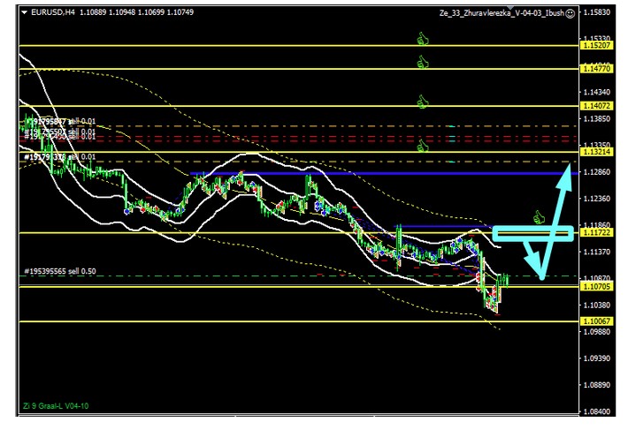The height and width of the screenshot is (430, 628).
Task: Open the chart dropdown triangle beside EURUSD,H4
Action: [x=24, y=12]
